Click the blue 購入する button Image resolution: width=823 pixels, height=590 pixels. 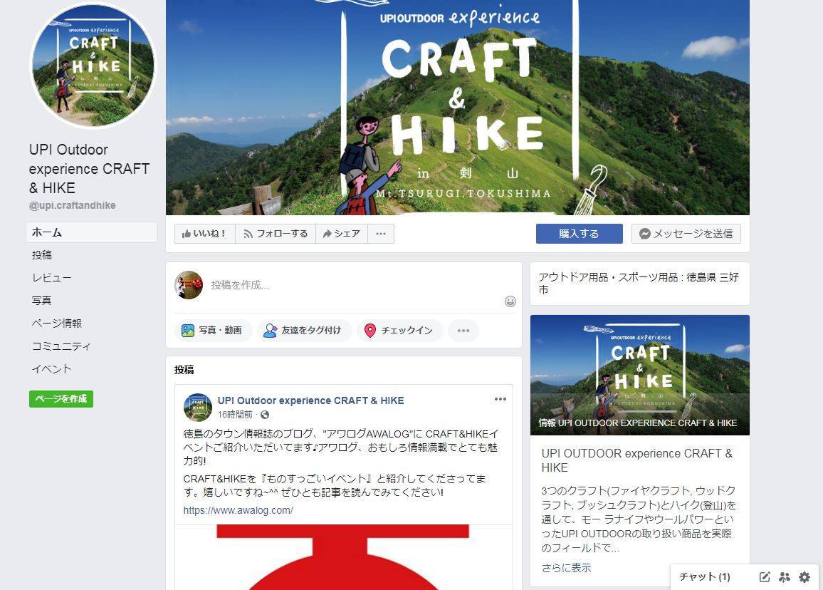point(579,234)
